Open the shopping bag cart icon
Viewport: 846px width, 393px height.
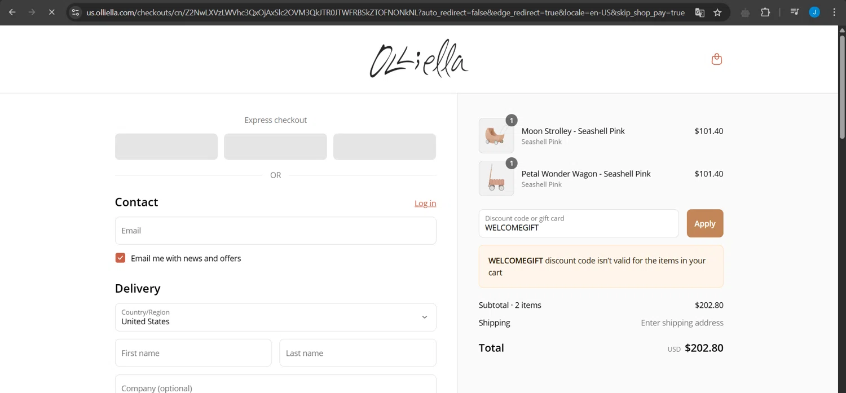tap(717, 59)
